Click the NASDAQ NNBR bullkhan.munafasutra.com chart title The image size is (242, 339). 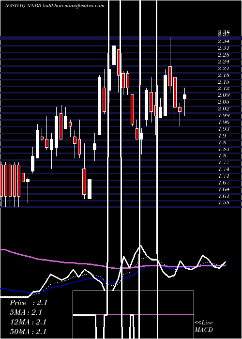point(55,6)
